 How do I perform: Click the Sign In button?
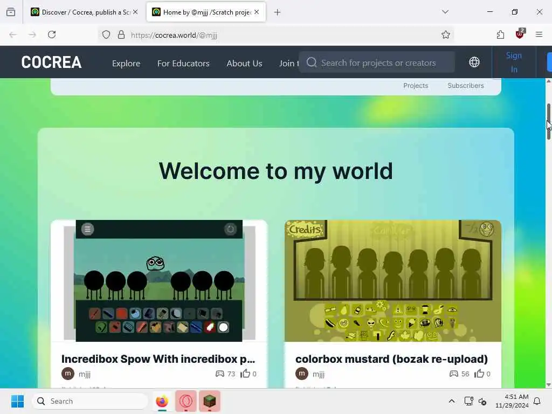click(x=514, y=63)
